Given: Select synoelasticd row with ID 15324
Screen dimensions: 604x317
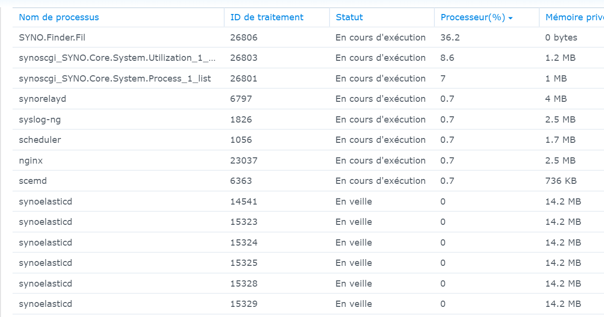Looking at the screenshot, I should pos(308,243).
